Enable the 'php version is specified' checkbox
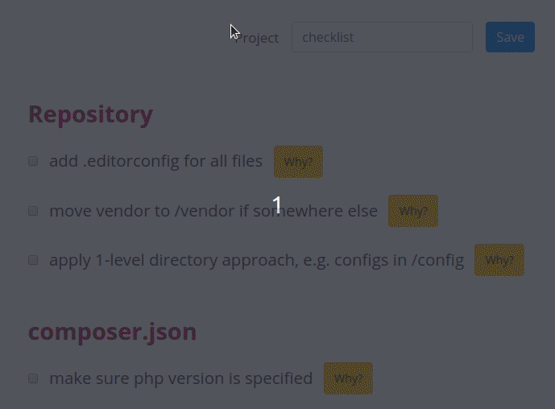 point(33,378)
